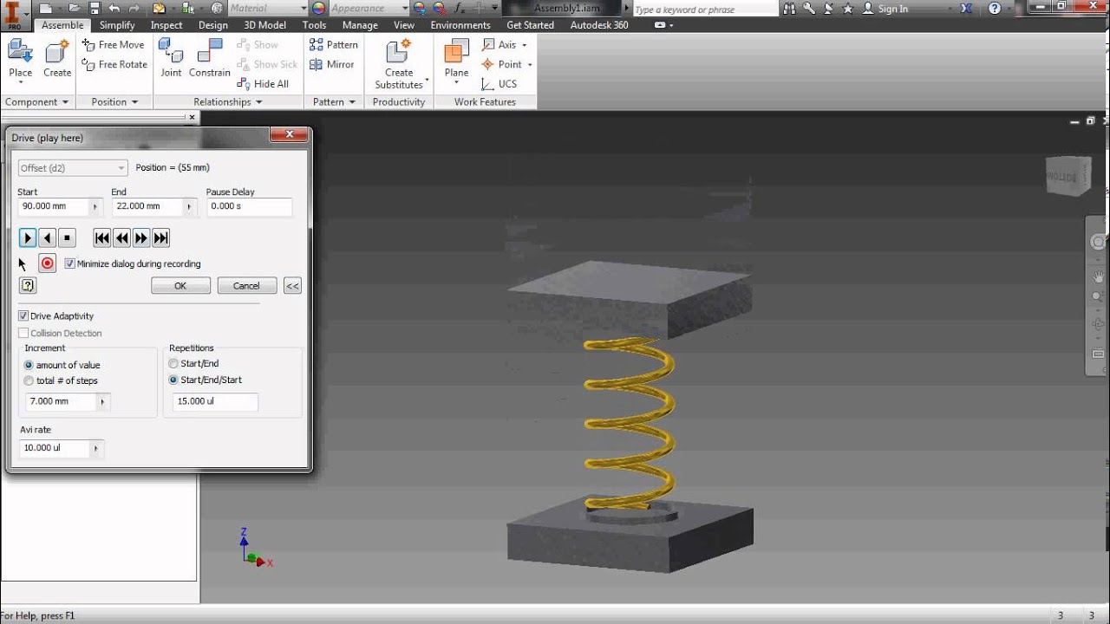
Task: Click the Place component icon
Action: tap(20, 52)
